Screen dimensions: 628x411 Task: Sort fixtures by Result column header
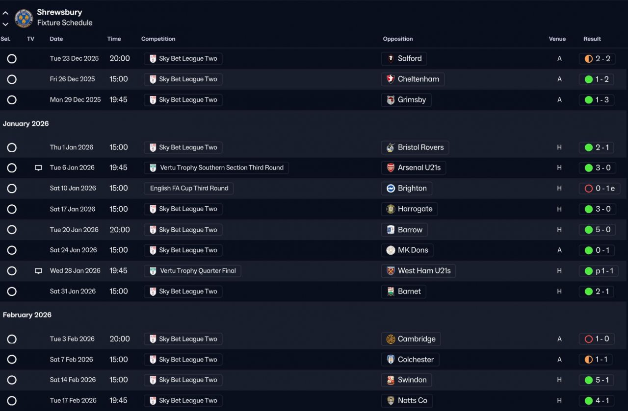592,39
